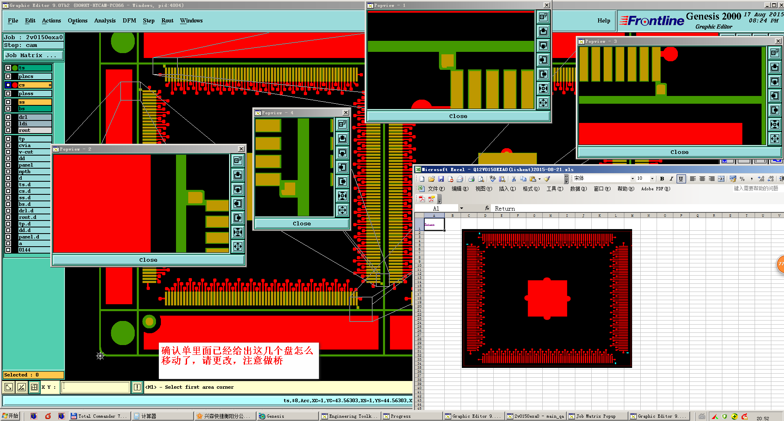Click green color swatch of ts layer
The image size is (784, 421).
coord(15,68)
